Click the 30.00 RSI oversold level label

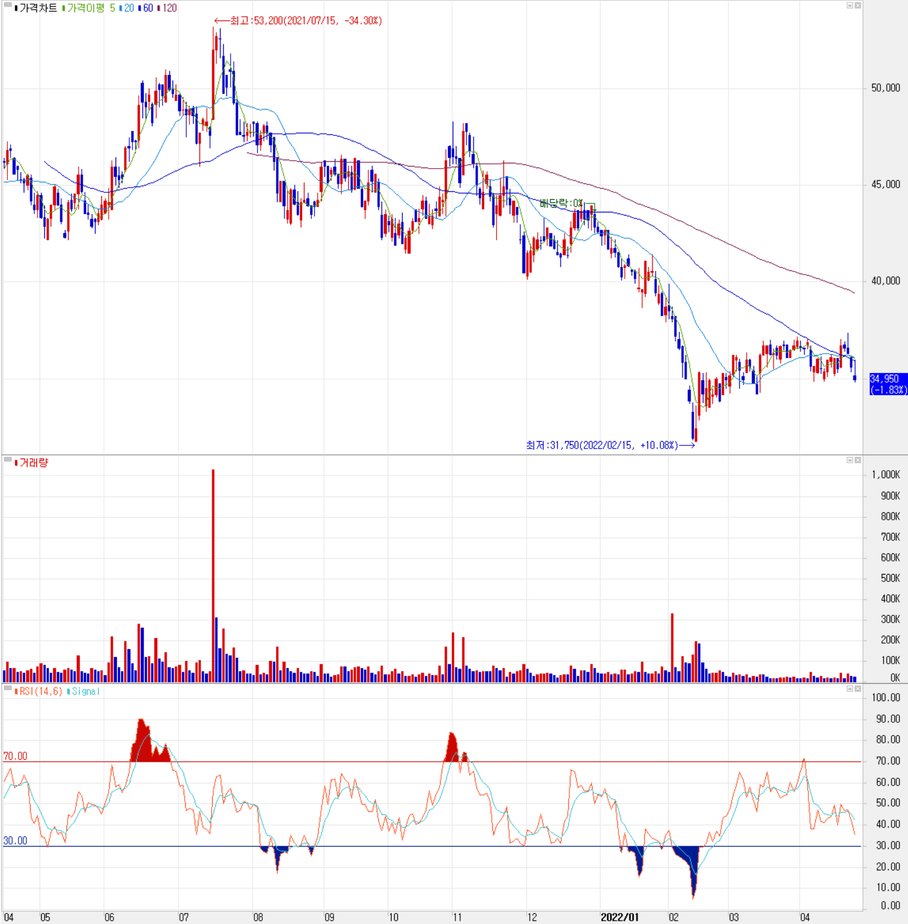pos(15,841)
